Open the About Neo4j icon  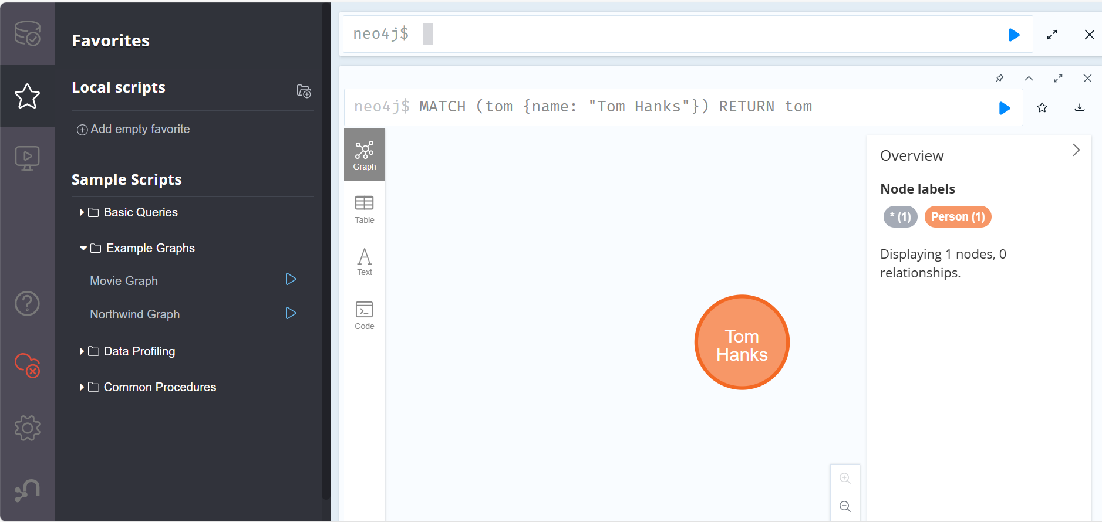[x=28, y=490]
